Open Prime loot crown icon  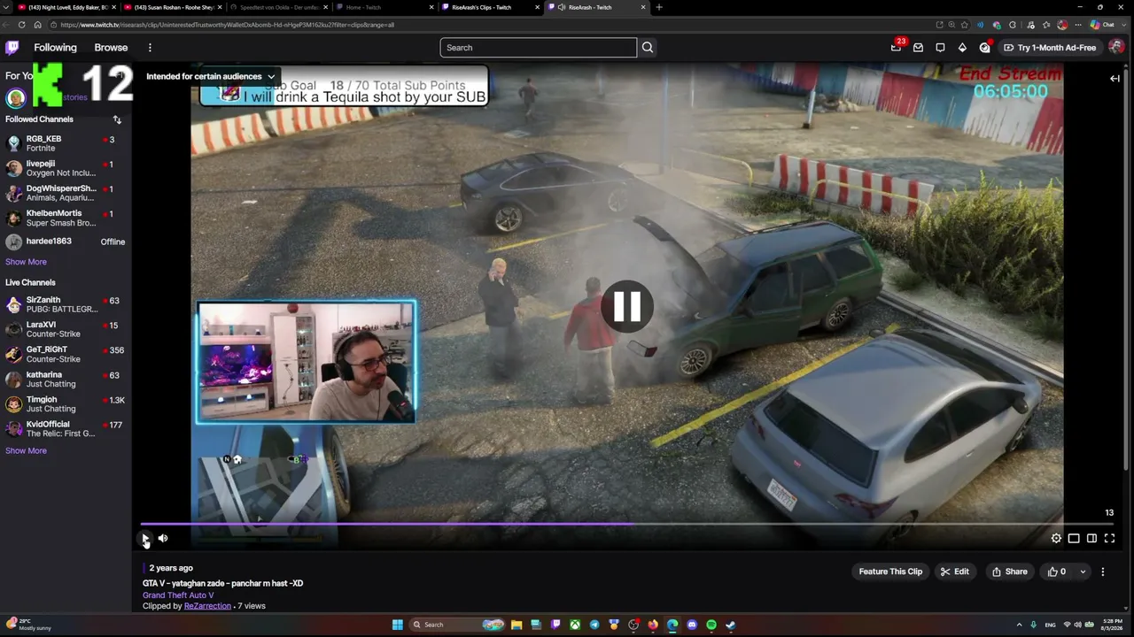896,48
